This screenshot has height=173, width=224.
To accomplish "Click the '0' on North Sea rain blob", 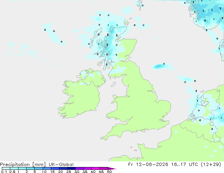I will coord(164,64).
